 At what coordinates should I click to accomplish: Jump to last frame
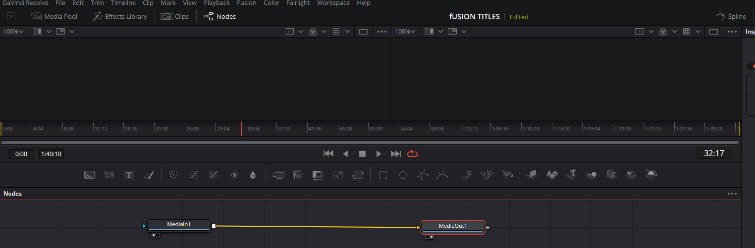pyautogui.click(x=395, y=154)
